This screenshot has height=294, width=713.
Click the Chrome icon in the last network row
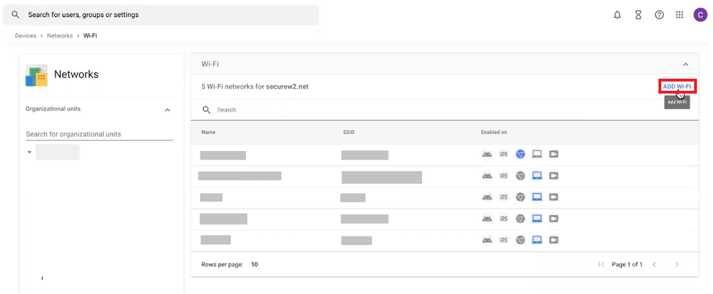pyautogui.click(x=520, y=240)
